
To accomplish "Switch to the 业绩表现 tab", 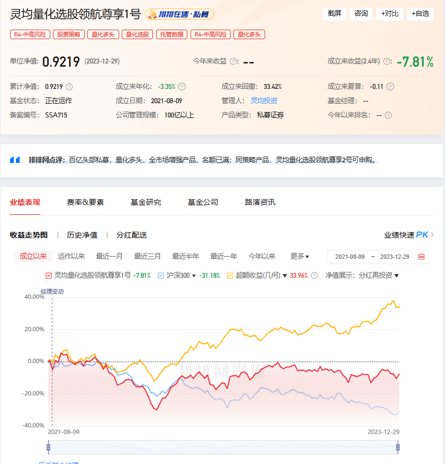I will (25, 203).
